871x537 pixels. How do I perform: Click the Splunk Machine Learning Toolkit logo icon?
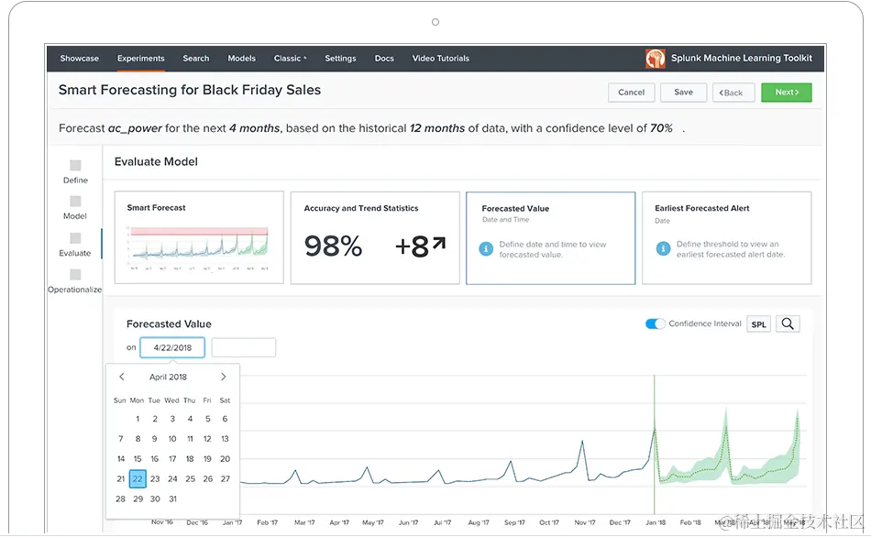click(655, 58)
